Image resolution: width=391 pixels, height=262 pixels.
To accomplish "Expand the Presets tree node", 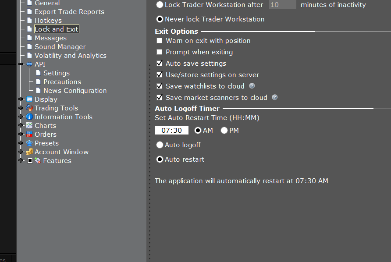I will [21, 143].
